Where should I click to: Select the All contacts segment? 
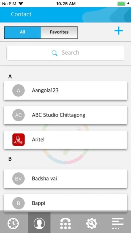tap(22, 32)
